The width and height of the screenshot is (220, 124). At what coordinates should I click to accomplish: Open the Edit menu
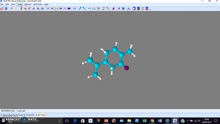pos(7,4)
